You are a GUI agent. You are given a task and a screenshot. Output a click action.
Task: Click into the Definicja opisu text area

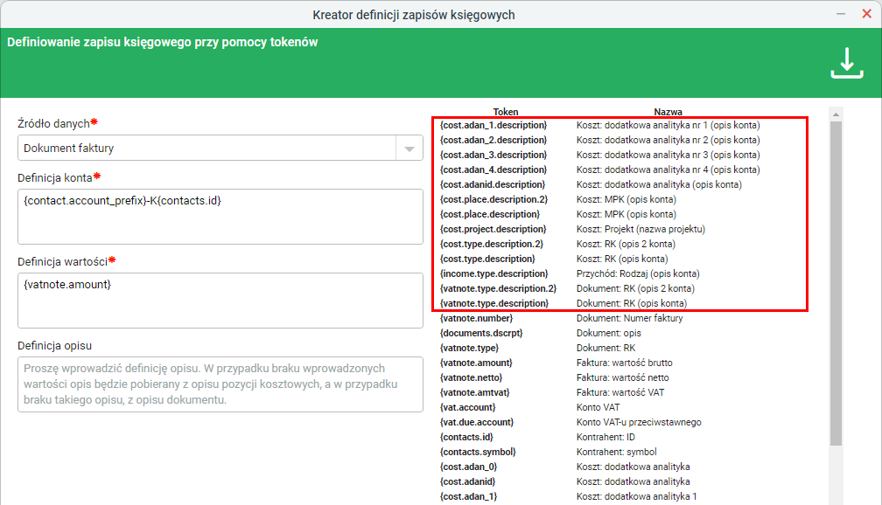220,384
